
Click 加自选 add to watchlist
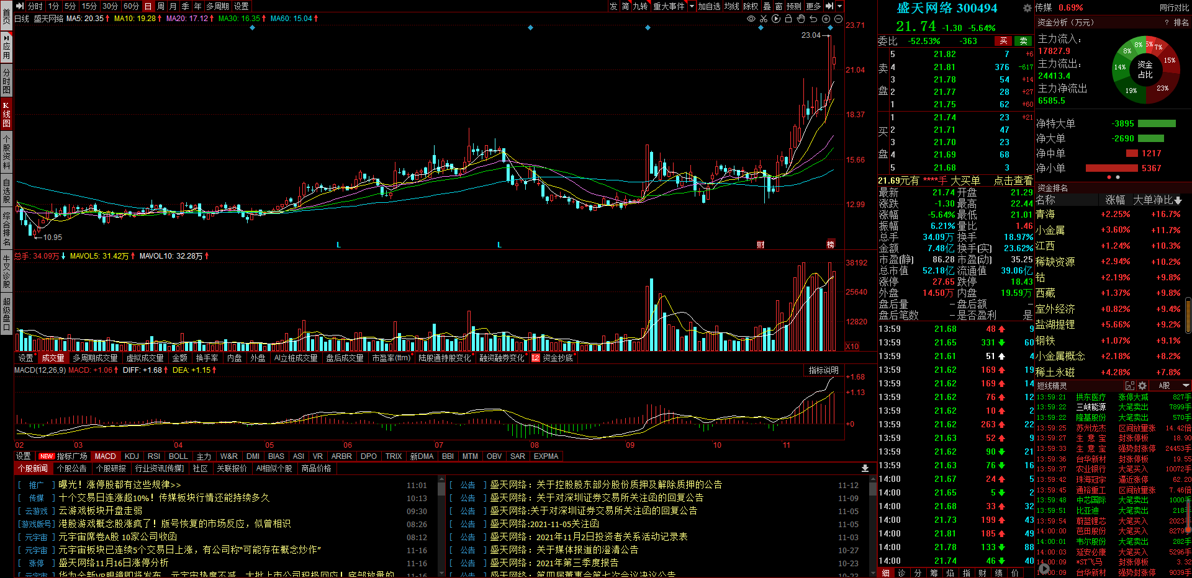[x=709, y=6]
